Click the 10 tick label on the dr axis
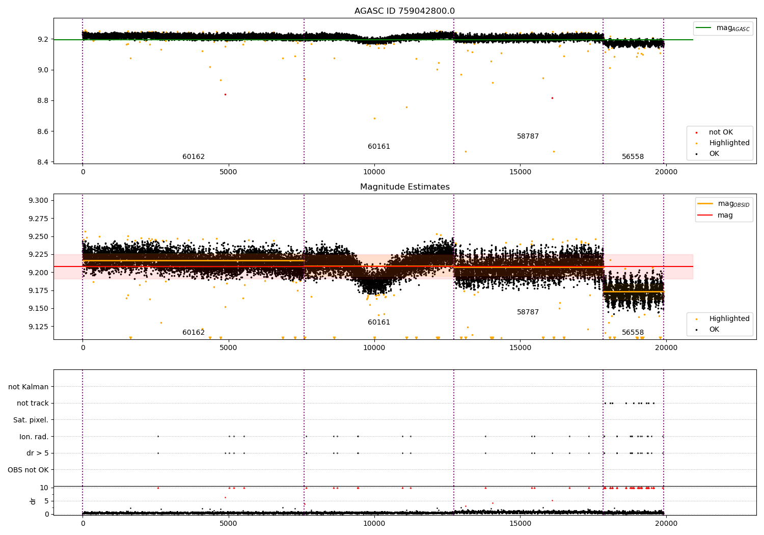Screen dimensions: 764x535 (44, 488)
